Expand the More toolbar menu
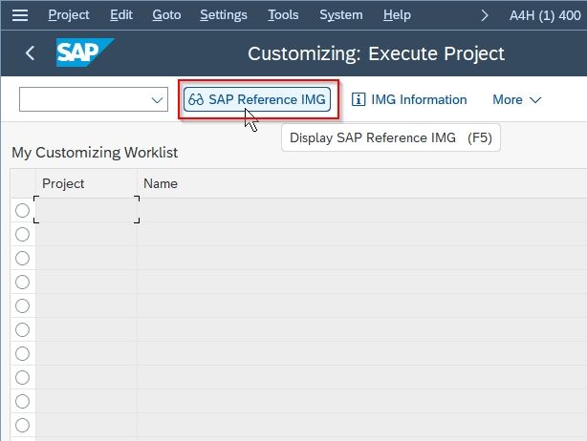Viewport: 587px width, 441px height. (x=516, y=100)
